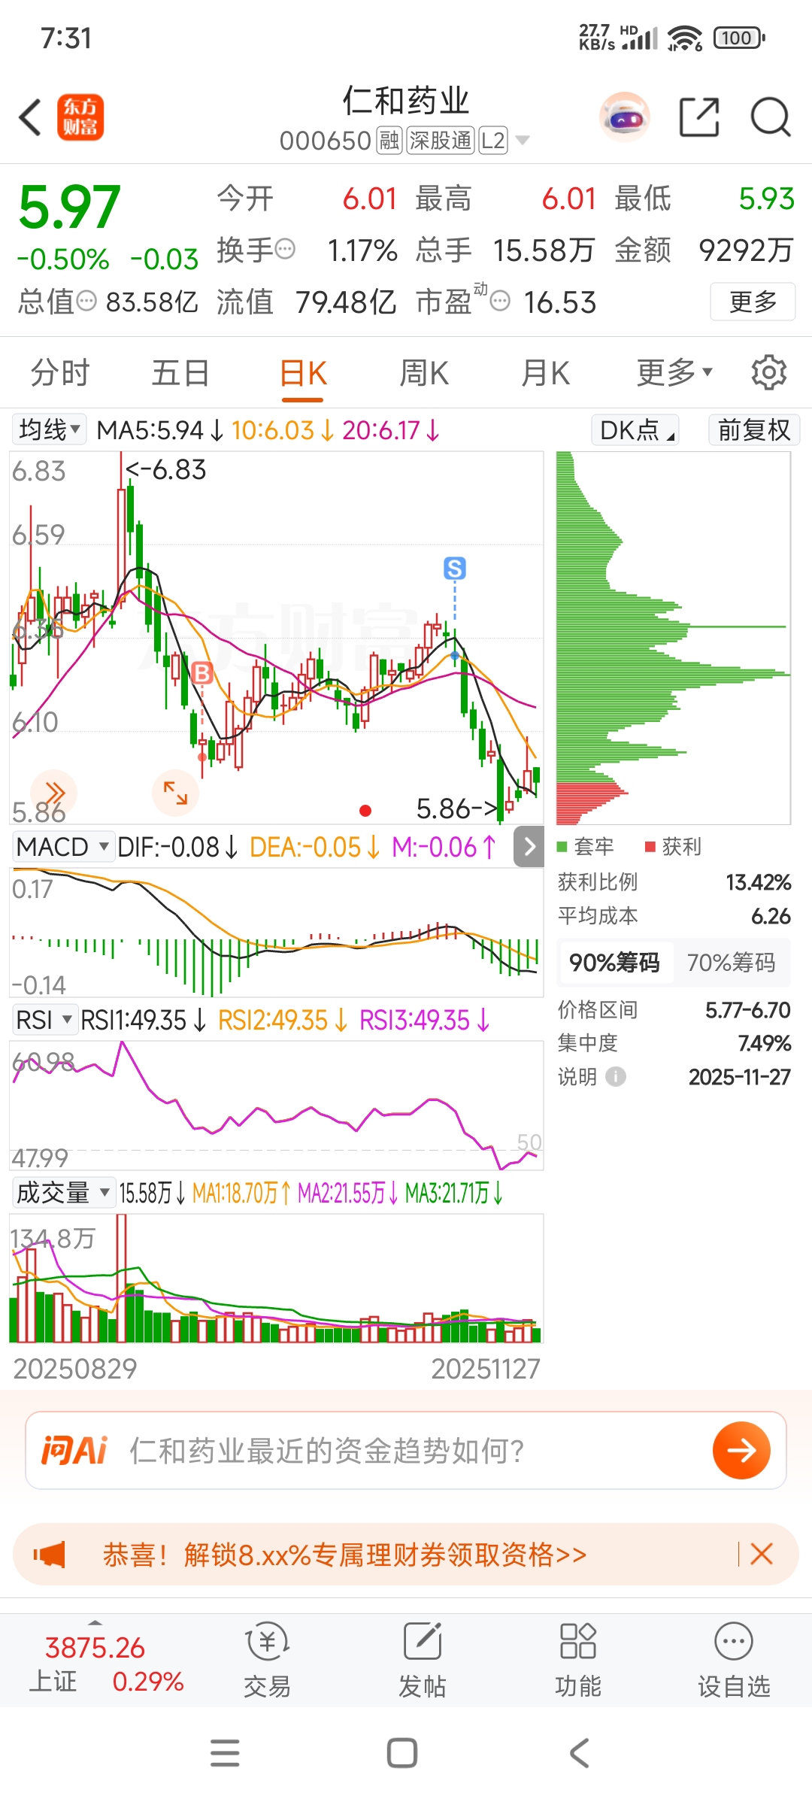812x1805 pixels.
Task: Tap the red 获利 legend swatch
Action: pos(650,847)
